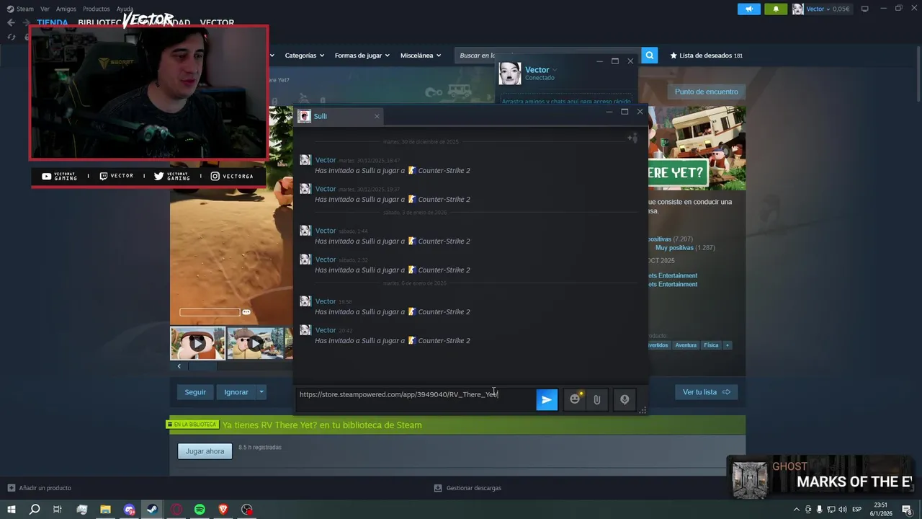Click Añadir un producto
922x519 pixels.
(39, 488)
